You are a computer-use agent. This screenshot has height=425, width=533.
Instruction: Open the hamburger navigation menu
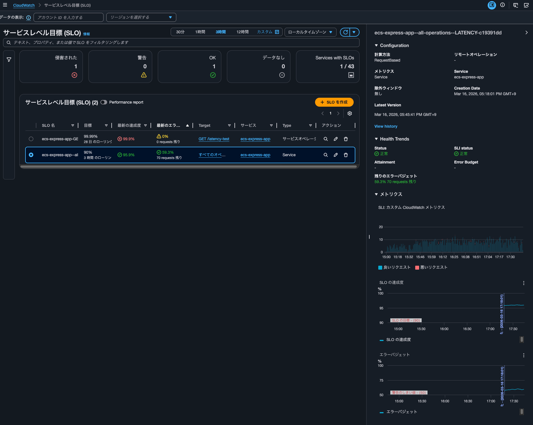click(x=5, y=5)
